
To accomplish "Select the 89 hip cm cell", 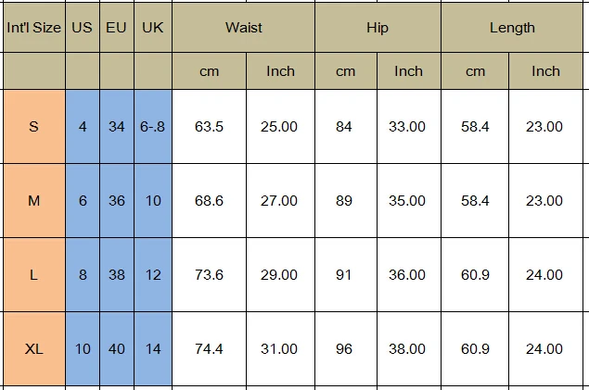I will click(344, 201).
